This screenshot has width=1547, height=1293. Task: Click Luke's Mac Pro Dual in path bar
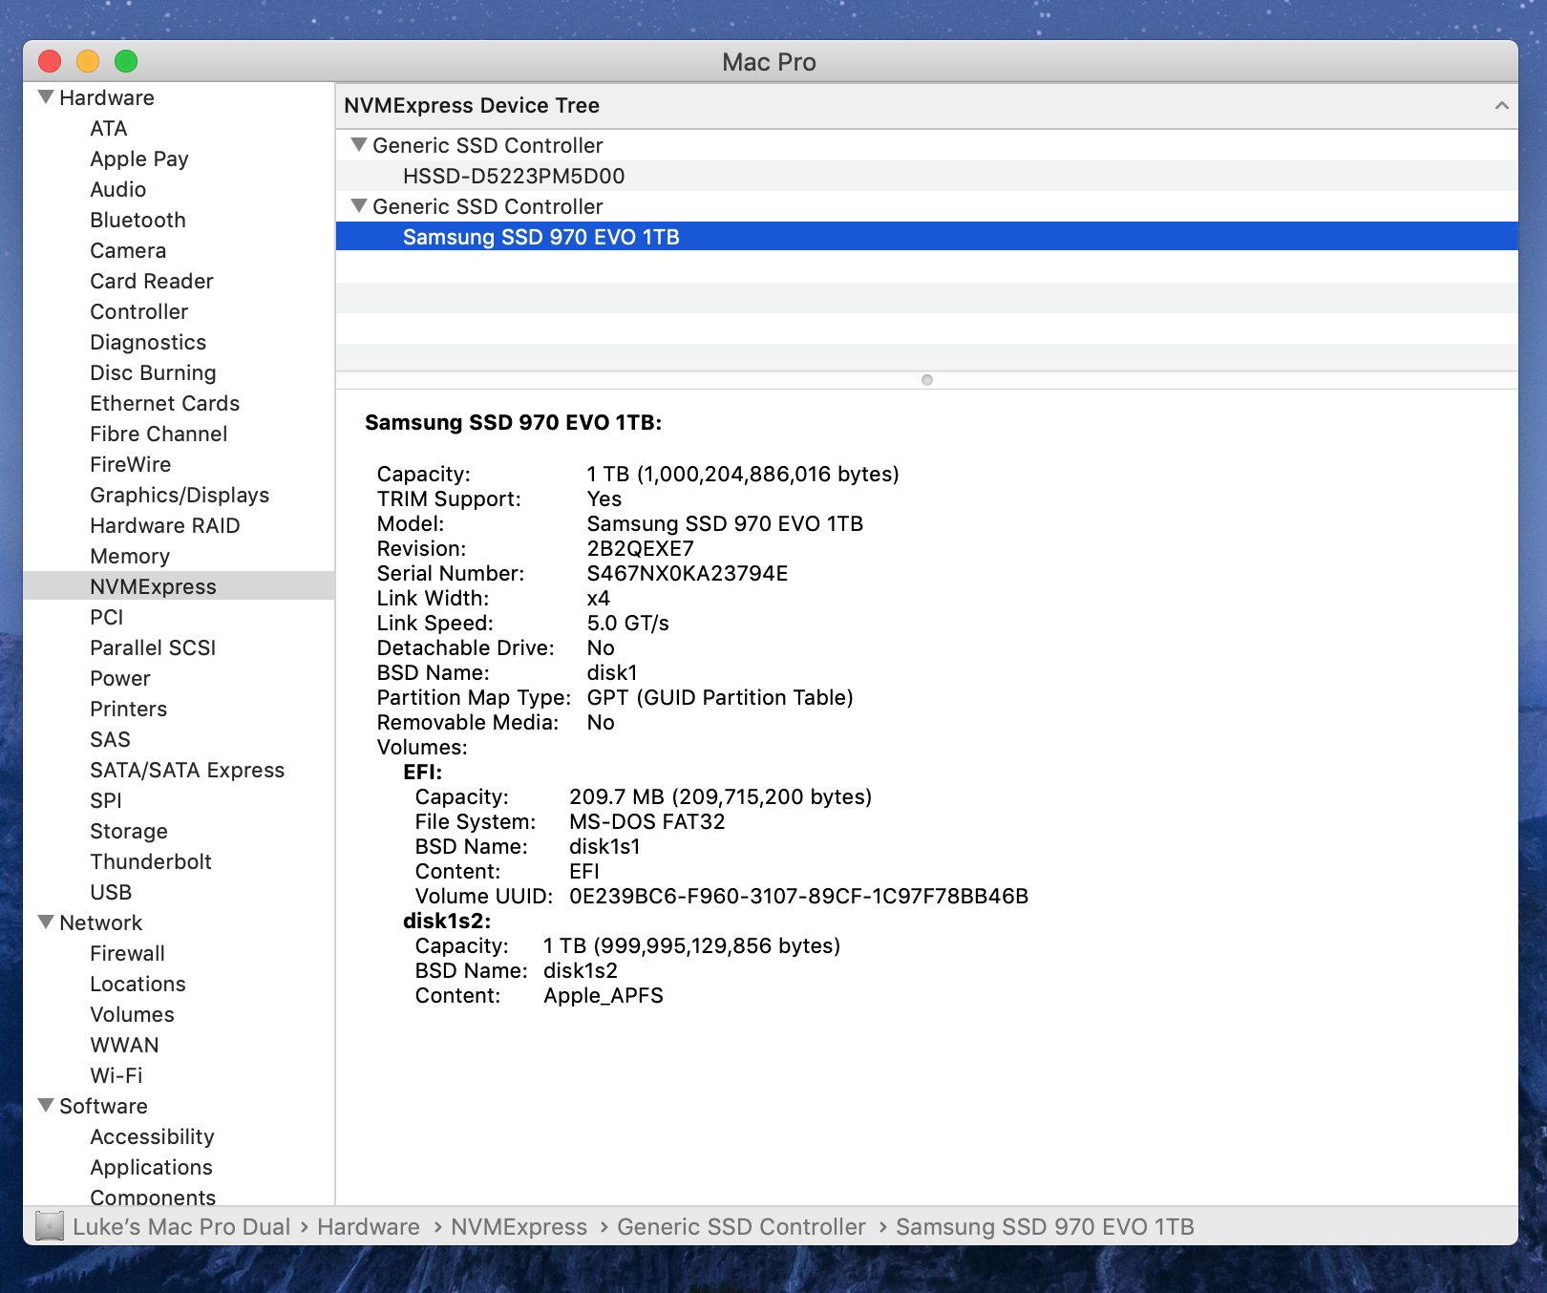(x=181, y=1226)
